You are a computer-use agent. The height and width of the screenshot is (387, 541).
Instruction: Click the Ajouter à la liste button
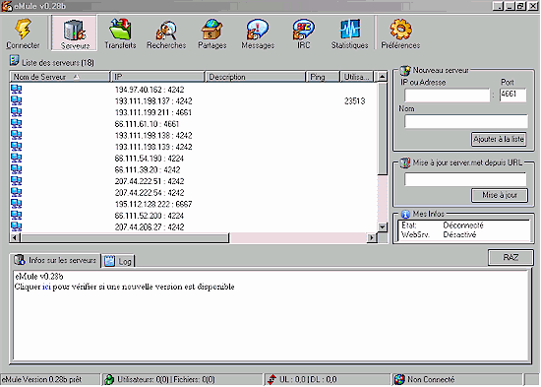click(499, 139)
